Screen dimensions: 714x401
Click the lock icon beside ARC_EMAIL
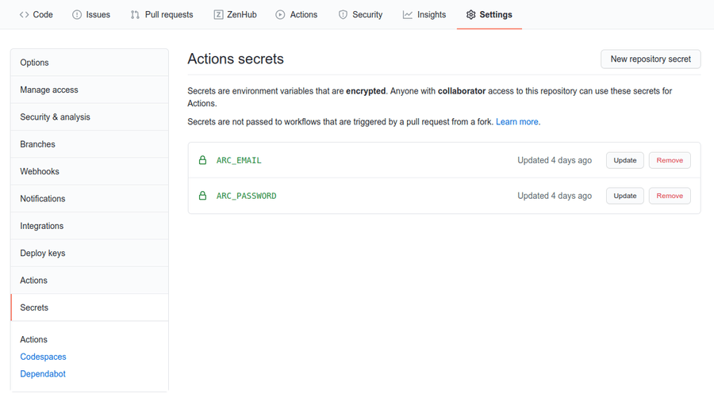point(202,160)
